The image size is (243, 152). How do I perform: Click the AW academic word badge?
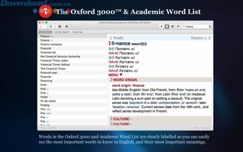click(144, 44)
